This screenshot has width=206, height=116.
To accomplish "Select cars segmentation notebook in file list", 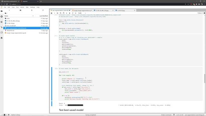I will coord(26,28).
